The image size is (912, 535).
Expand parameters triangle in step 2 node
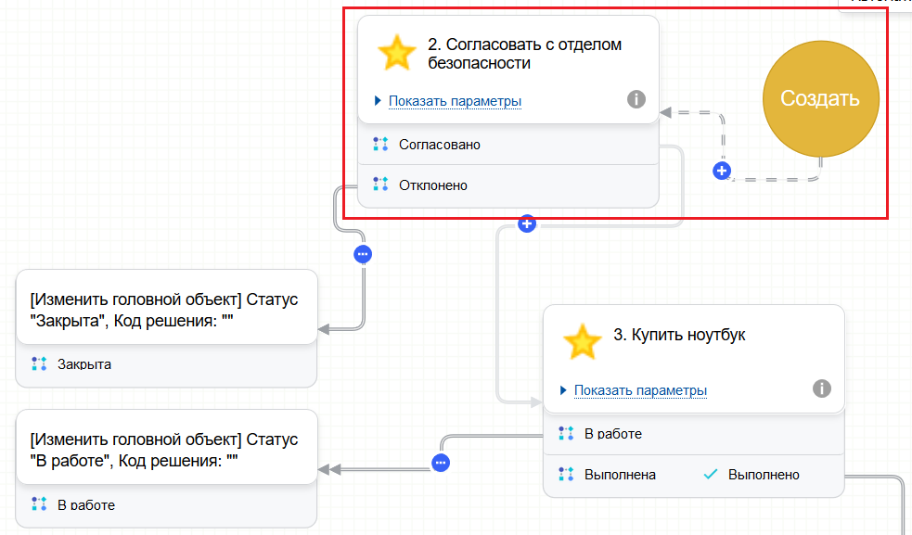[379, 101]
